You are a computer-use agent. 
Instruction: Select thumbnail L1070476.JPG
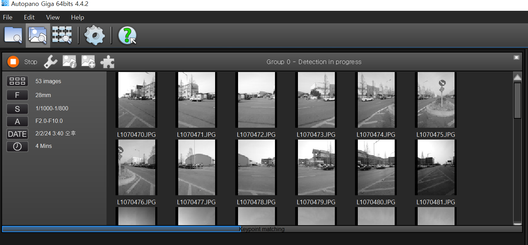point(136,167)
